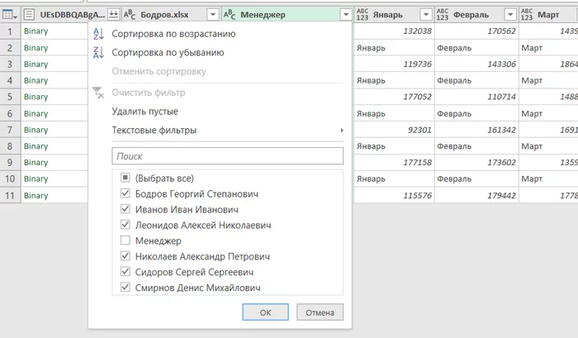Click the list type icon of UEsDBBQABgA column
The height and width of the screenshot is (338, 578).
29,15
